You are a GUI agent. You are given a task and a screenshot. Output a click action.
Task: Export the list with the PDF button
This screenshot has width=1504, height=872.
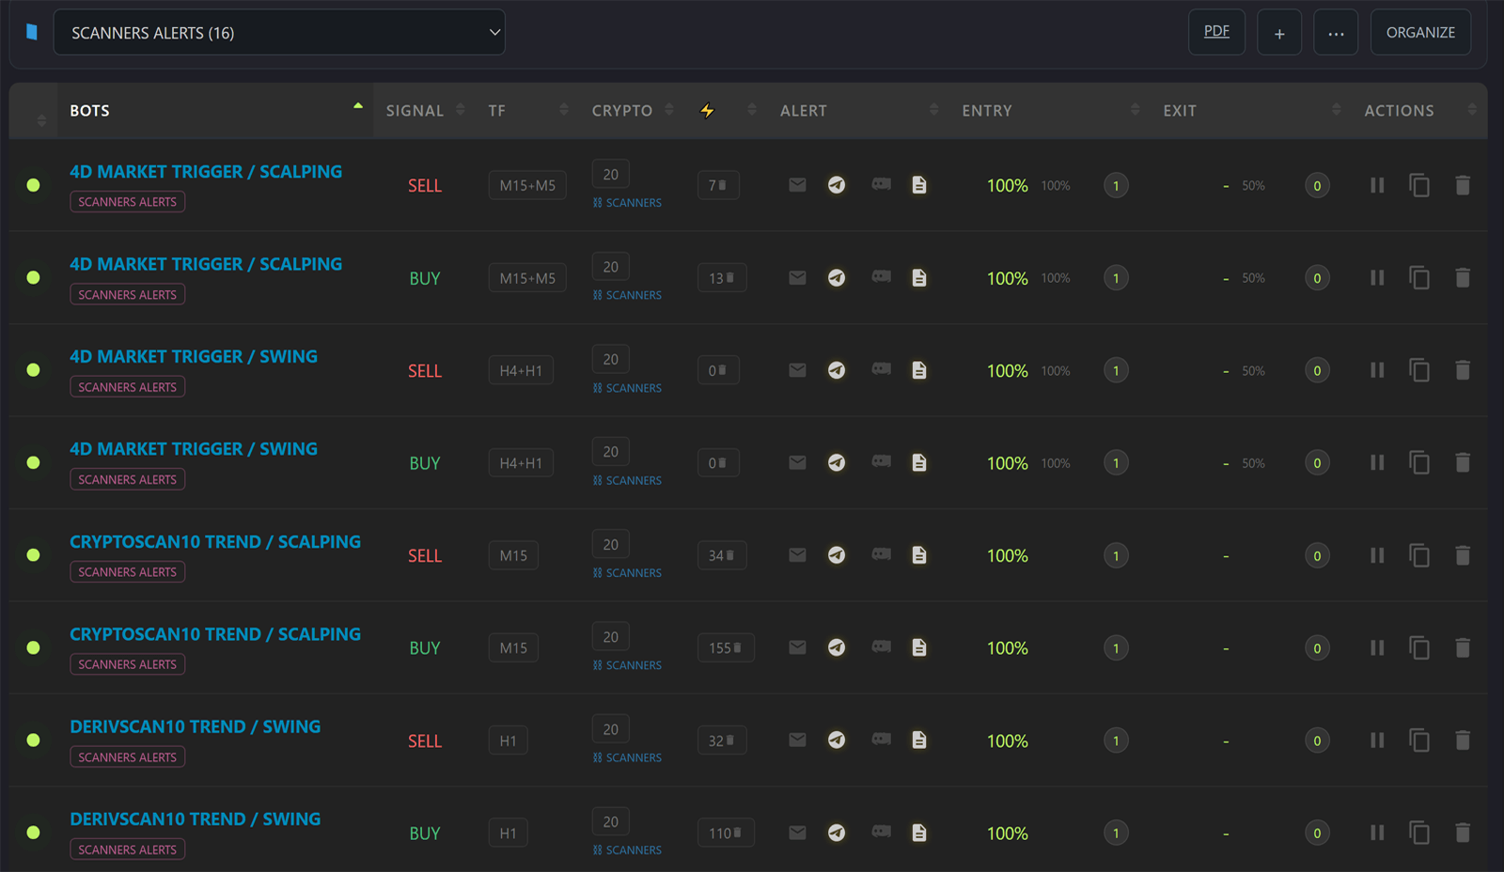1216,32
